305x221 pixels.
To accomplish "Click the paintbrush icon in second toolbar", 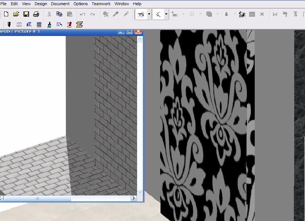I will pyautogui.click(x=49, y=24).
